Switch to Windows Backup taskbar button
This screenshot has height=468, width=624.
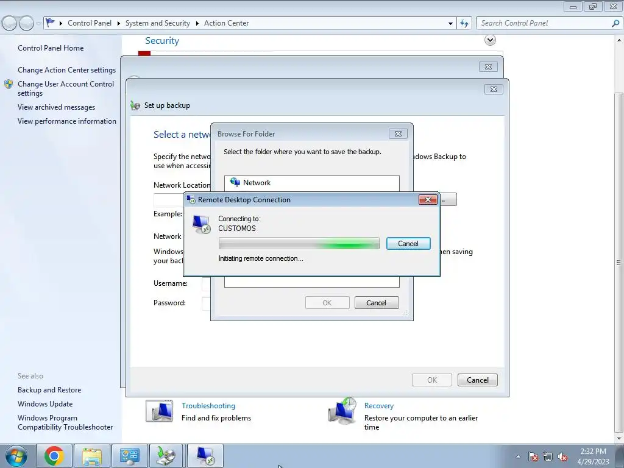167,456
